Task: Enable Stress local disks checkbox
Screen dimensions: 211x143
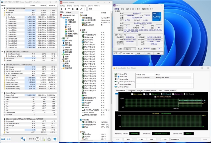Action: pos(118,84)
